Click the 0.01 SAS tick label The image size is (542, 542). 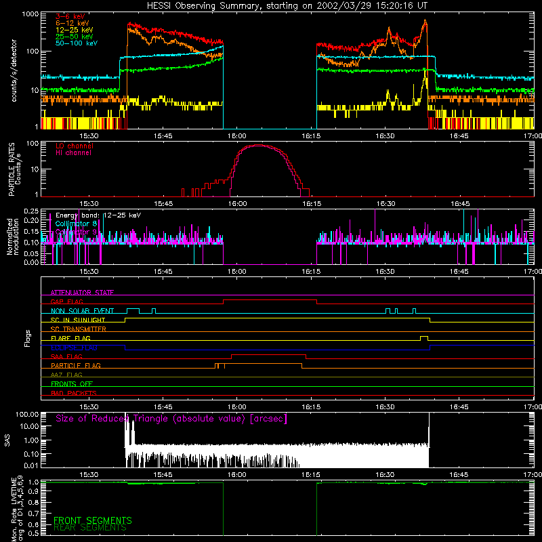31,465
